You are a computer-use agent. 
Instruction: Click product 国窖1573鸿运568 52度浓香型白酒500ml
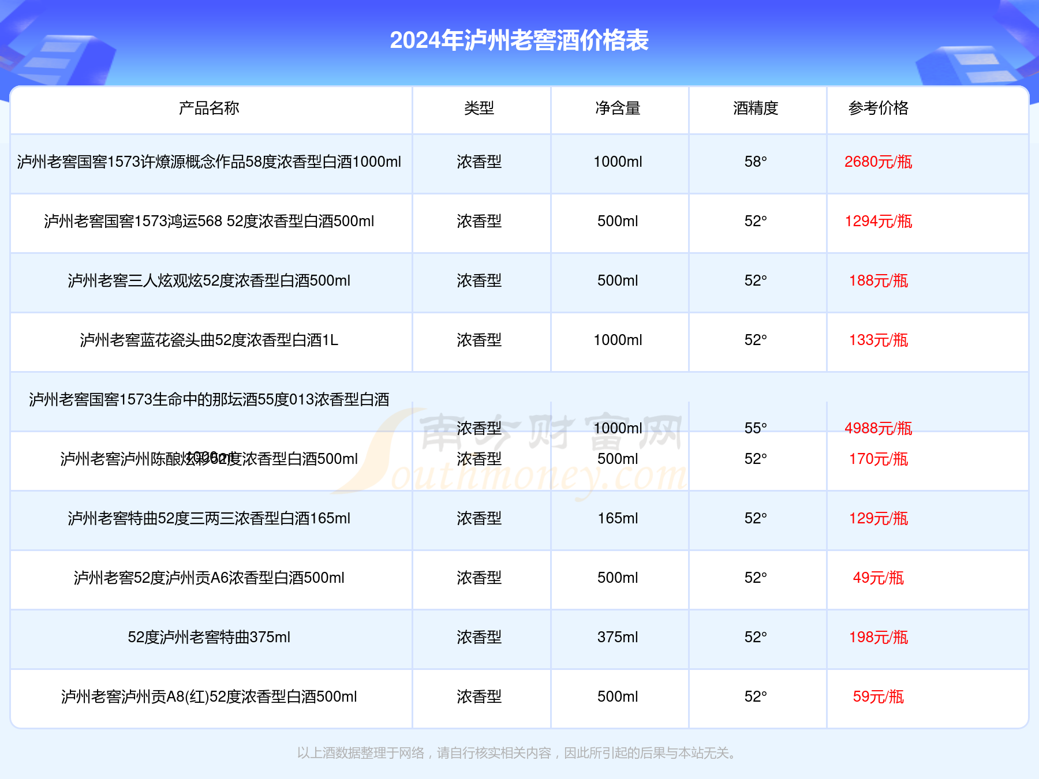[239, 221]
